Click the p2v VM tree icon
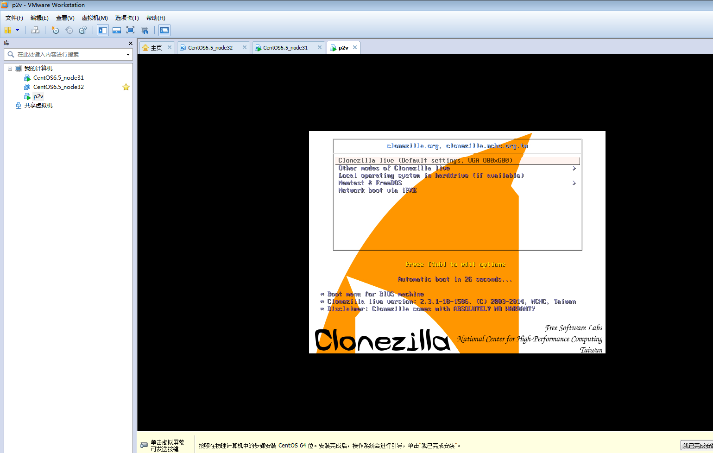This screenshot has width=713, height=453. 27,96
